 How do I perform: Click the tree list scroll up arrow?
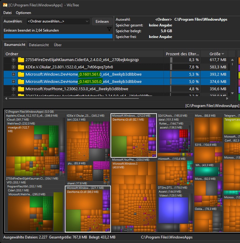[232, 60]
